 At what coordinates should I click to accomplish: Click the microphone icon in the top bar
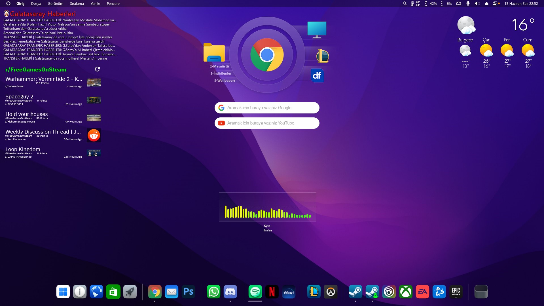pyautogui.click(x=468, y=3)
